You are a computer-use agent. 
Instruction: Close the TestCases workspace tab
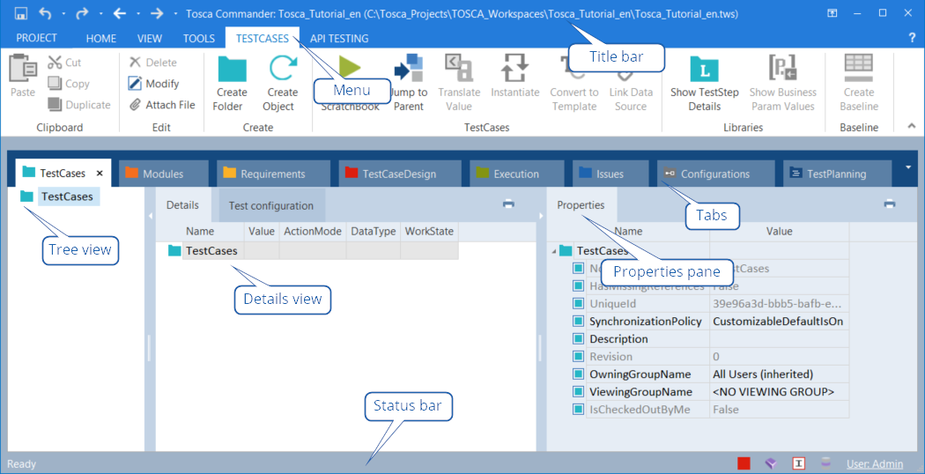coord(100,173)
